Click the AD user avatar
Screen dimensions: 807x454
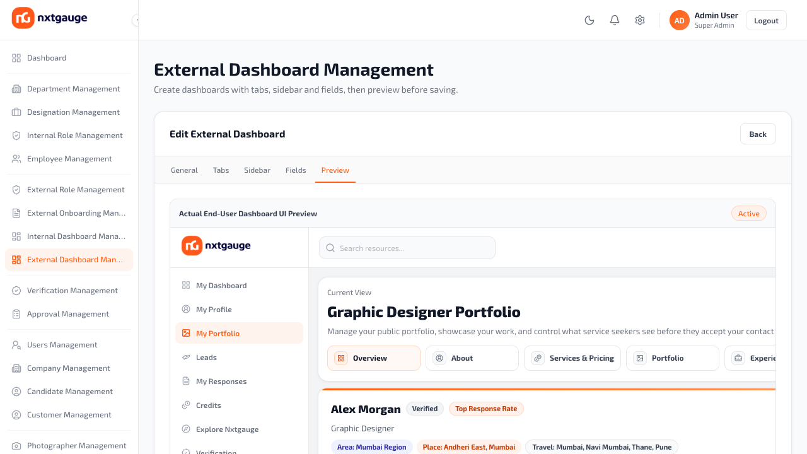point(680,20)
